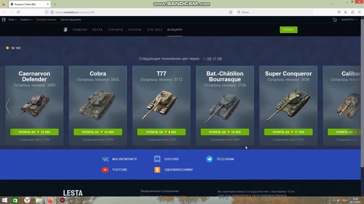Open the Турниры tab

coord(115,29)
